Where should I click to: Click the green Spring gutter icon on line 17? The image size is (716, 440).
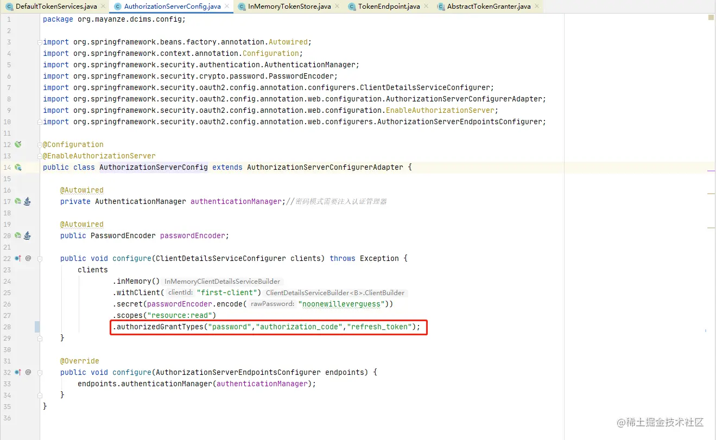coord(18,201)
